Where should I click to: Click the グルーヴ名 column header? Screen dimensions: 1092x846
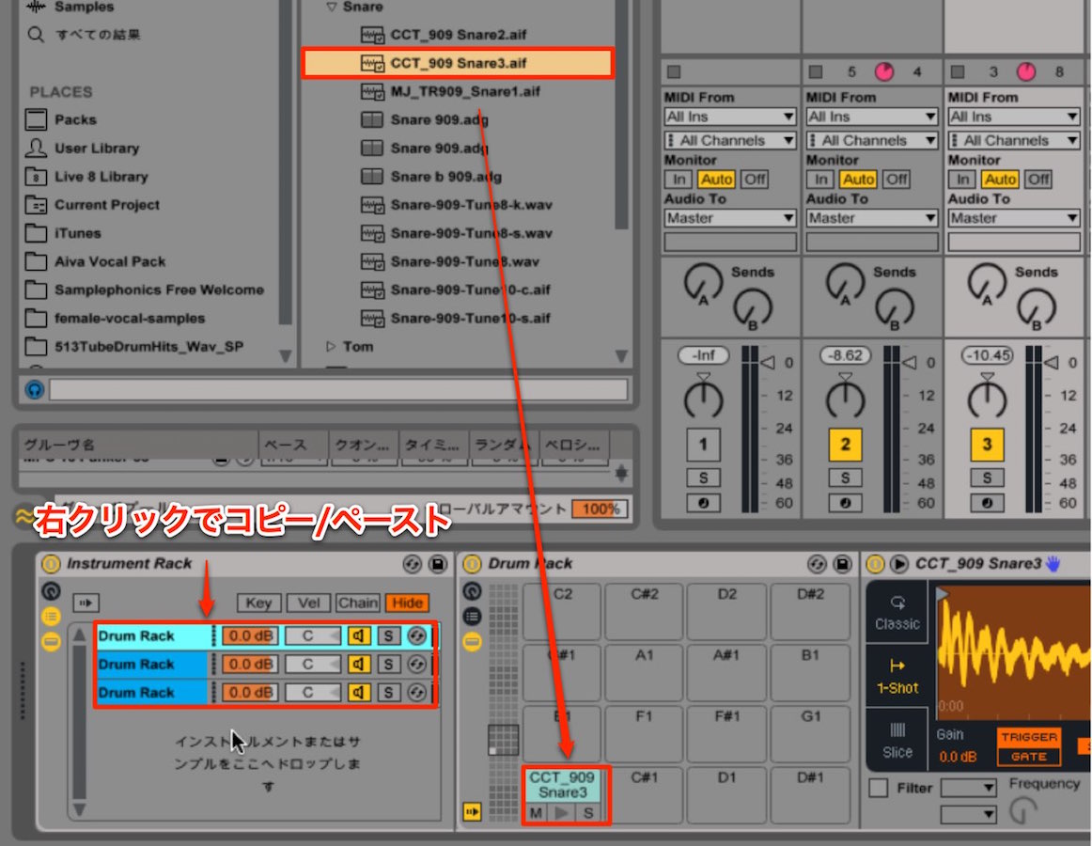138,445
